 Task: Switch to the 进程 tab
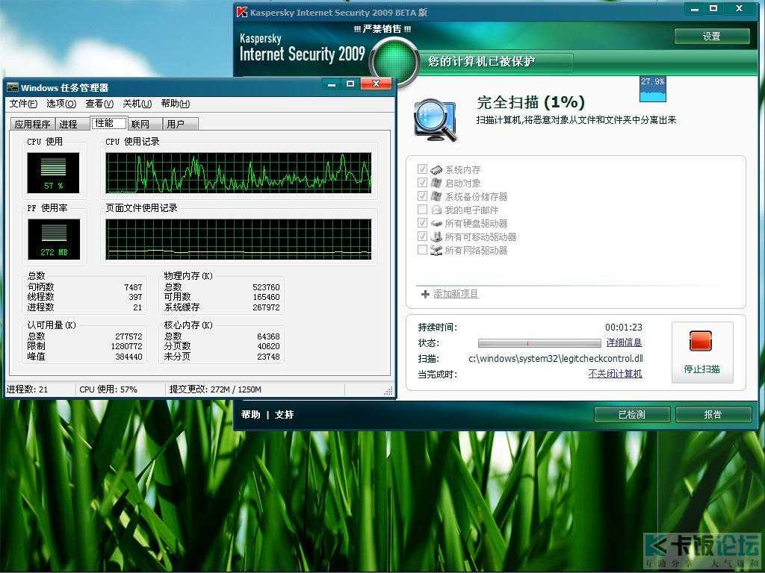coord(72,125)
